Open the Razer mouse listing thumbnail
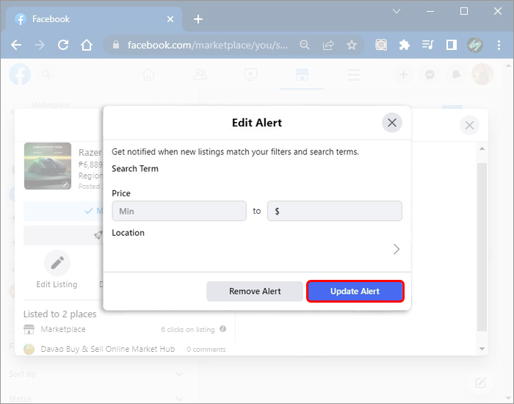514x404 pixels. point(48,166)
